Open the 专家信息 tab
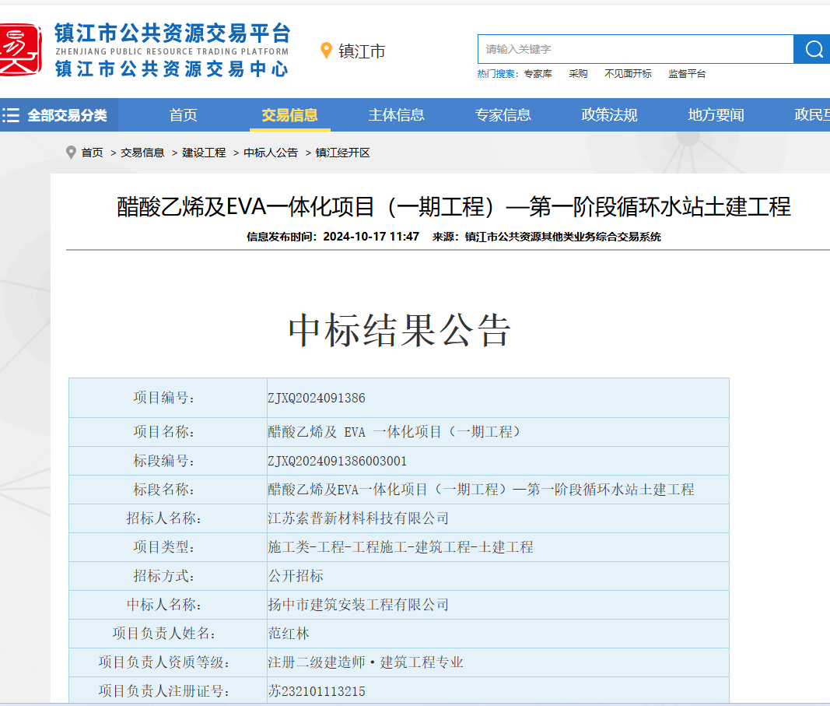The image size is (830, 706). [503, 115]
